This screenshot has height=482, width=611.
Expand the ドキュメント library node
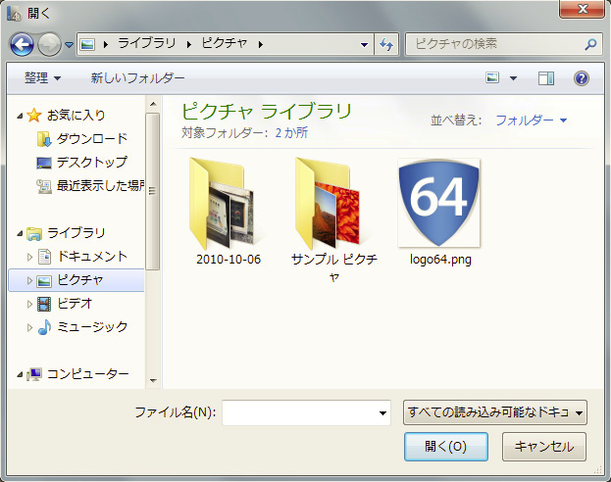coord(29,257)
